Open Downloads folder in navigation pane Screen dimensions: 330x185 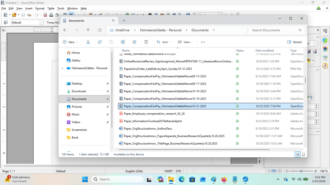click(x=79, y=91)
